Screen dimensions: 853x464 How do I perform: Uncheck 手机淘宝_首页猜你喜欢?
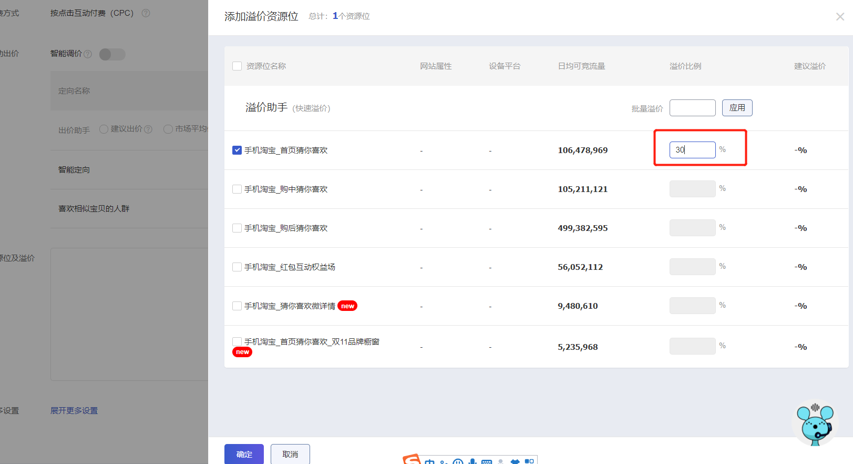tap(237, 150)
